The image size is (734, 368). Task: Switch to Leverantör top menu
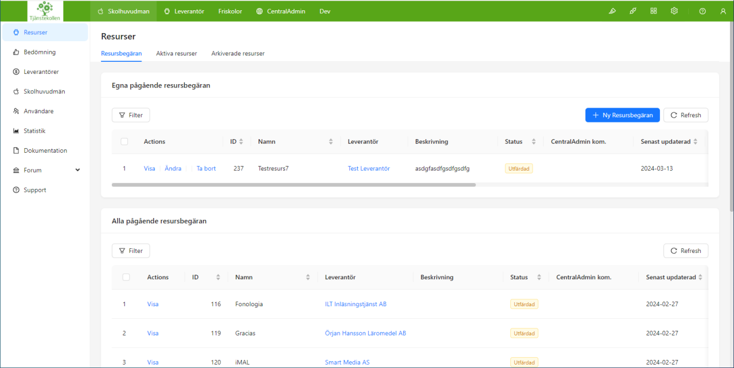pos(184,11)
